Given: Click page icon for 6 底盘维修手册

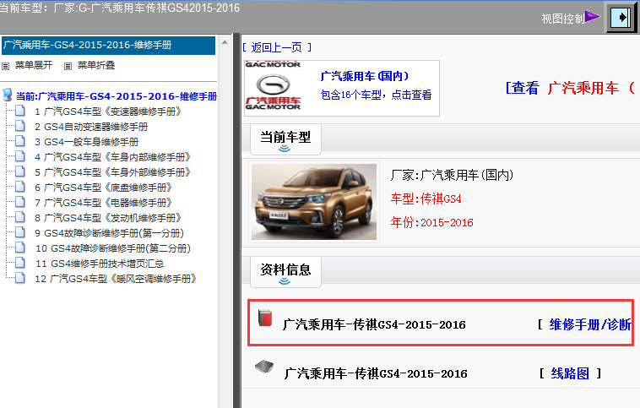Looking at the screenshot, I should pos(20,186).
